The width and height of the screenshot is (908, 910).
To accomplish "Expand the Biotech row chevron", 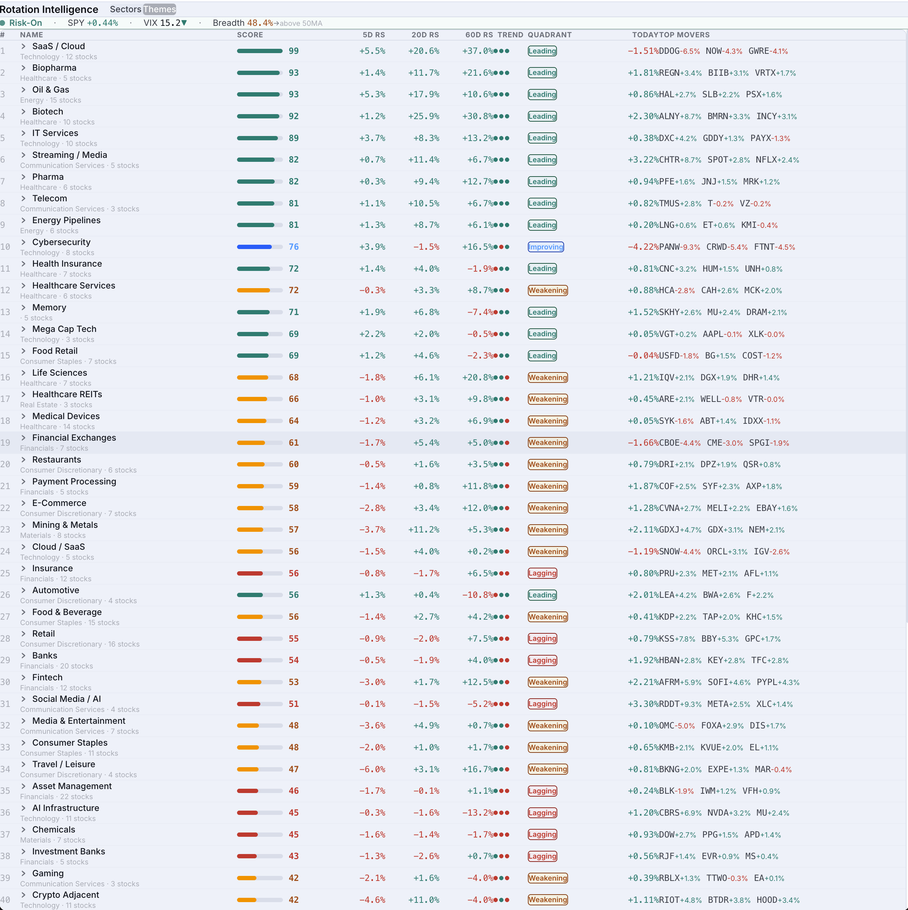I will click(24, 112).
